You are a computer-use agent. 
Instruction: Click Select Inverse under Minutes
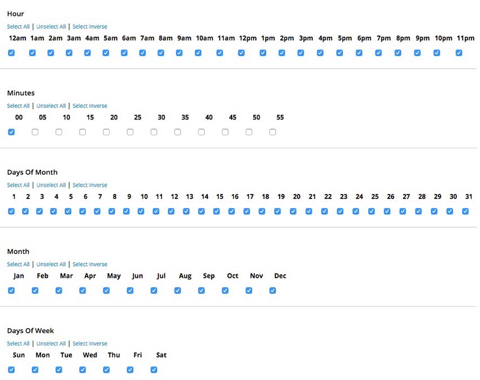90,106
